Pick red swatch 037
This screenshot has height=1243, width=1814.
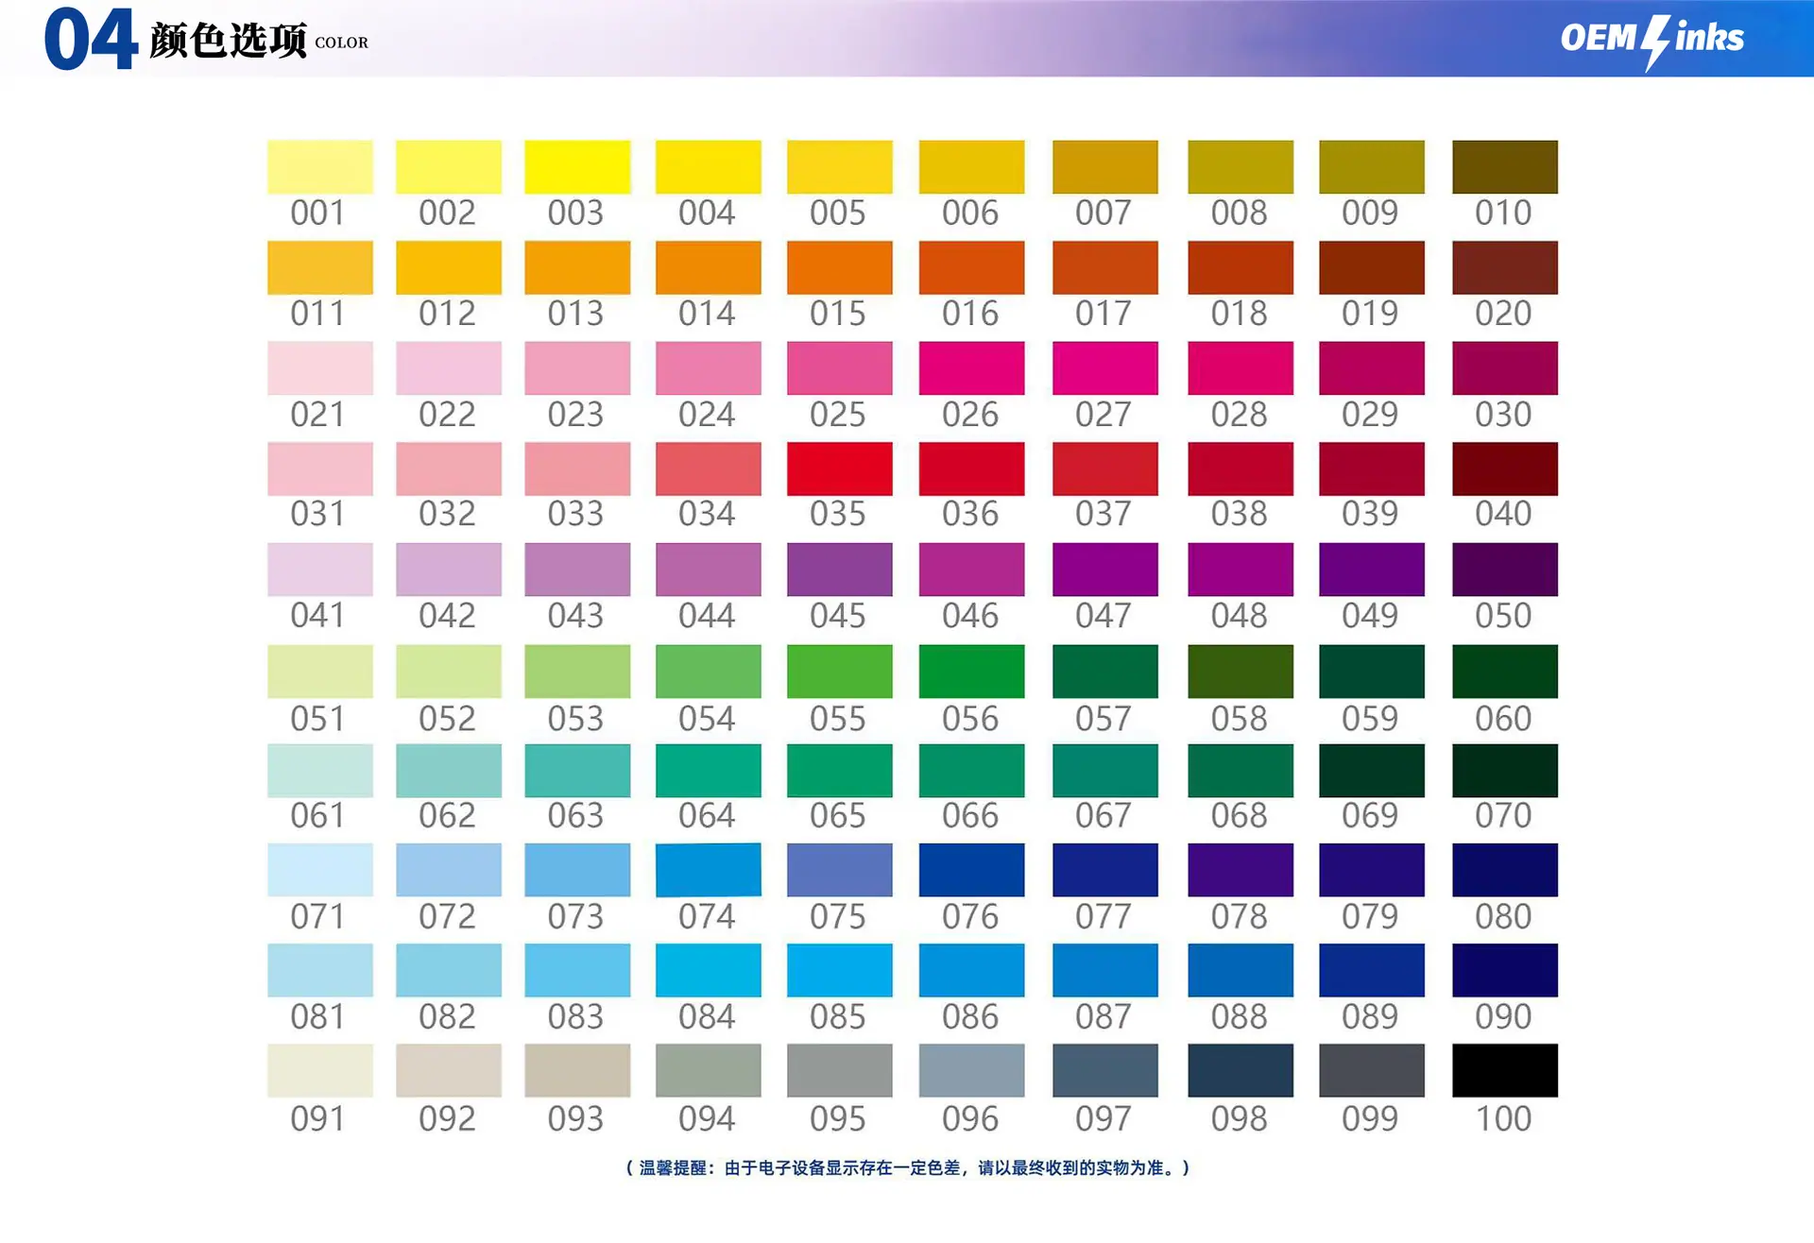click(x=1104, y=468)
